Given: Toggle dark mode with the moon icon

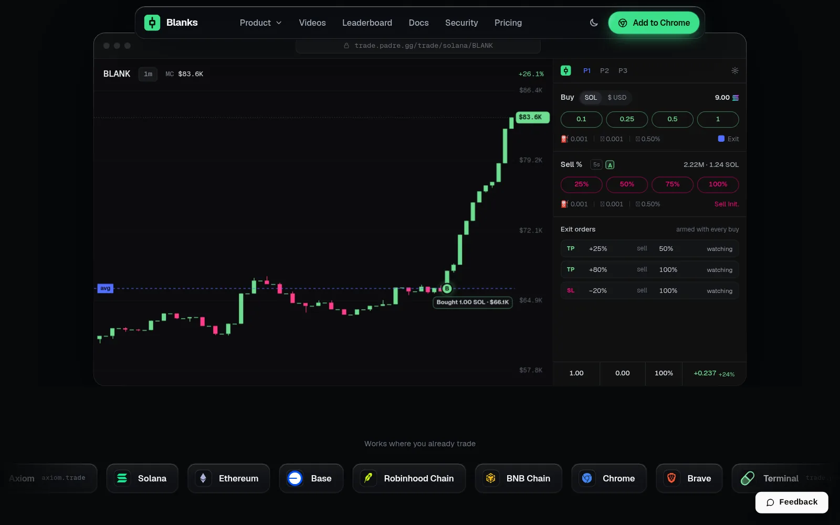Looking at the screenshot, I should pyautogui.click(x=594, y=23).
